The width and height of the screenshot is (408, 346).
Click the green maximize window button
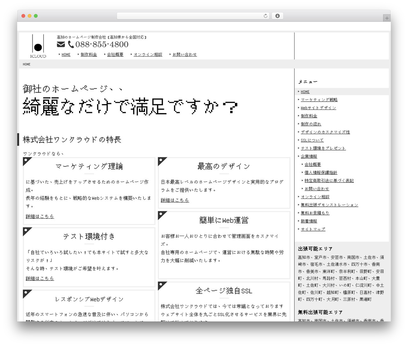pyautogui.click(x=36, y=16)
